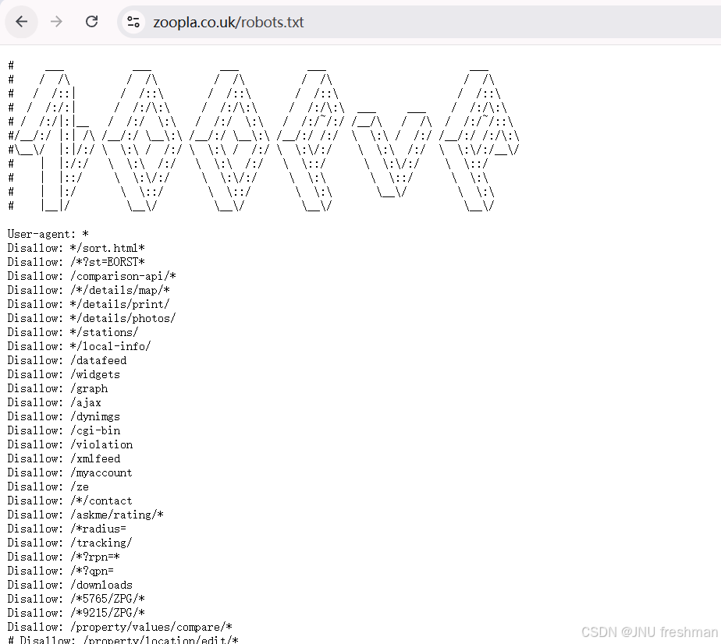Click the 'User-agent: *' line

(48, 234)
